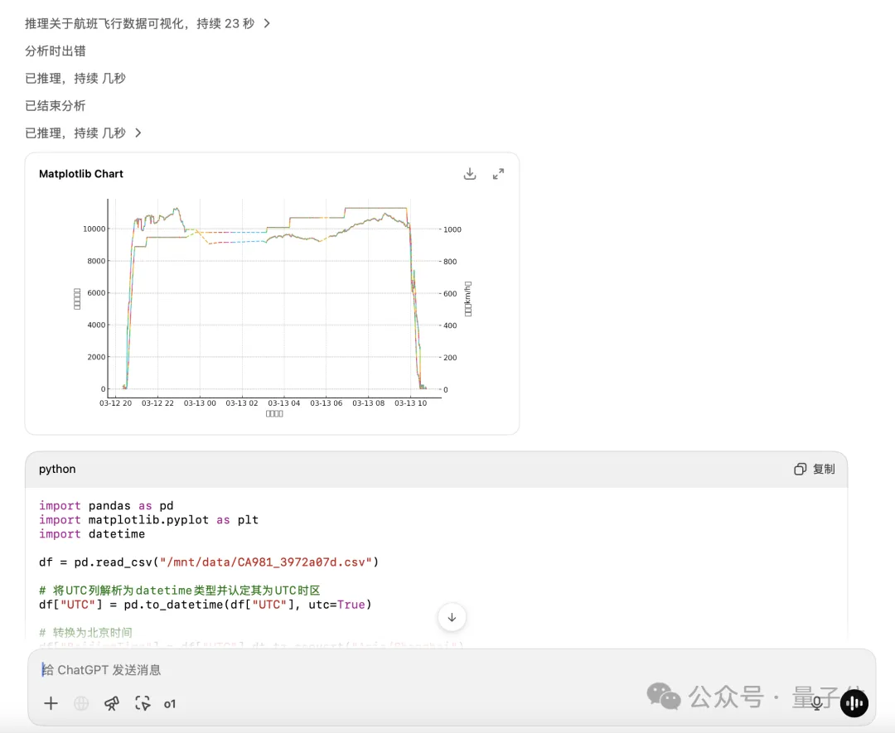The image size is (895, 733).
Task: Click the canvas selection cursor icon
Action: (143, 703)
